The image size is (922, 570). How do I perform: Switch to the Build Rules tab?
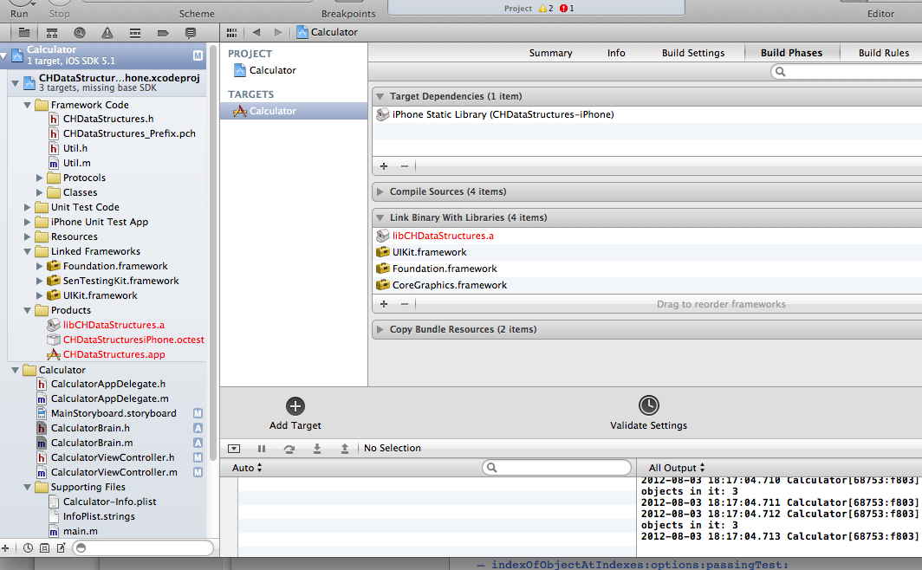click(x=884, y=53)
